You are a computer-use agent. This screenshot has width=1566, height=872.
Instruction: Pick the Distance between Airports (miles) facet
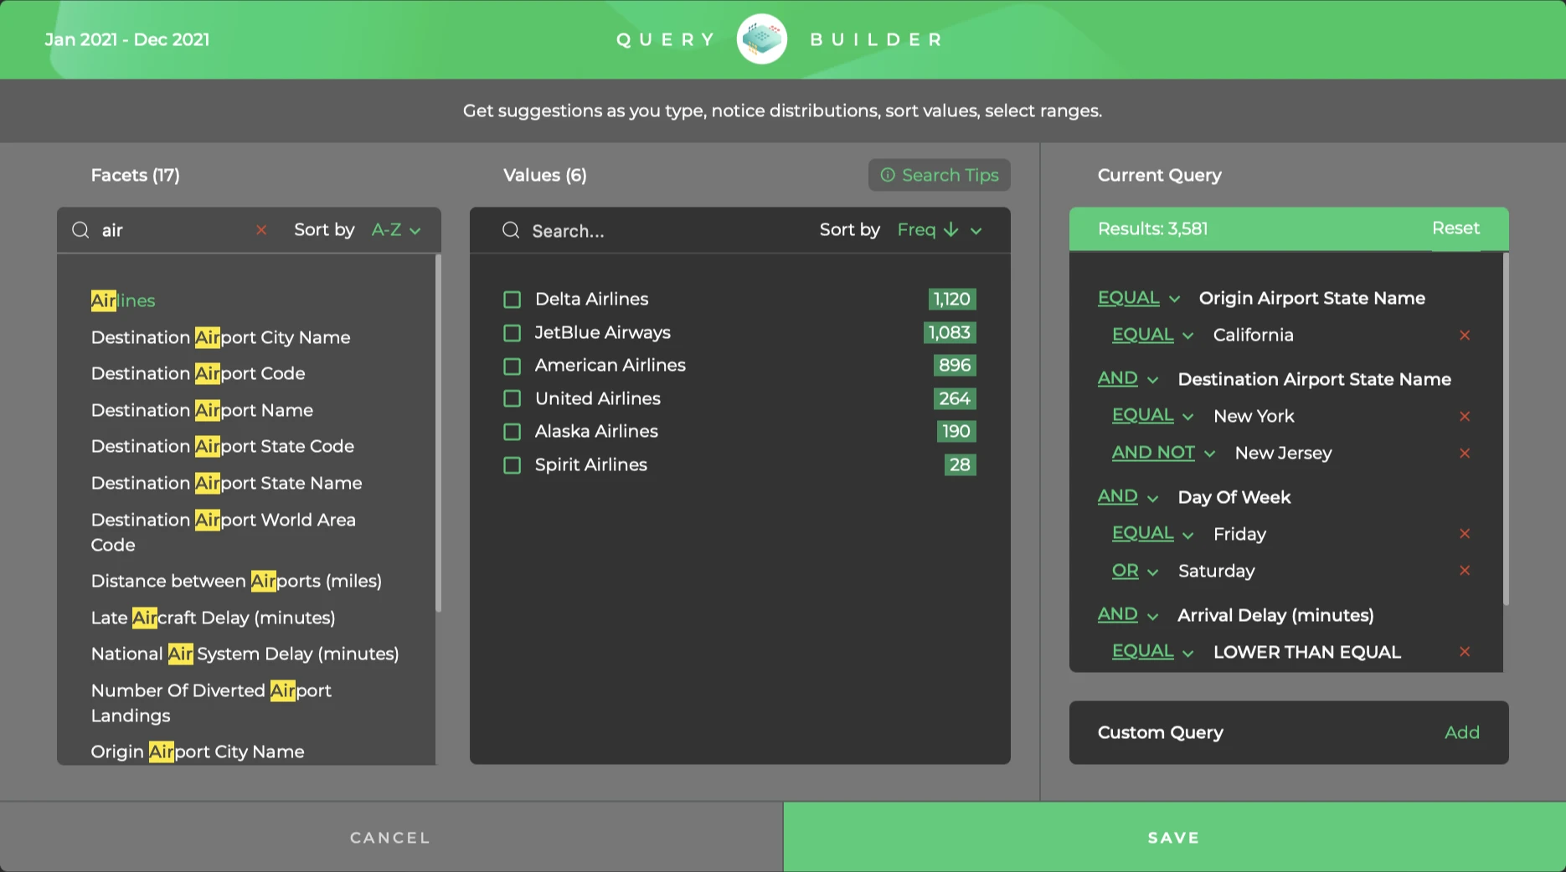(236, 581)
